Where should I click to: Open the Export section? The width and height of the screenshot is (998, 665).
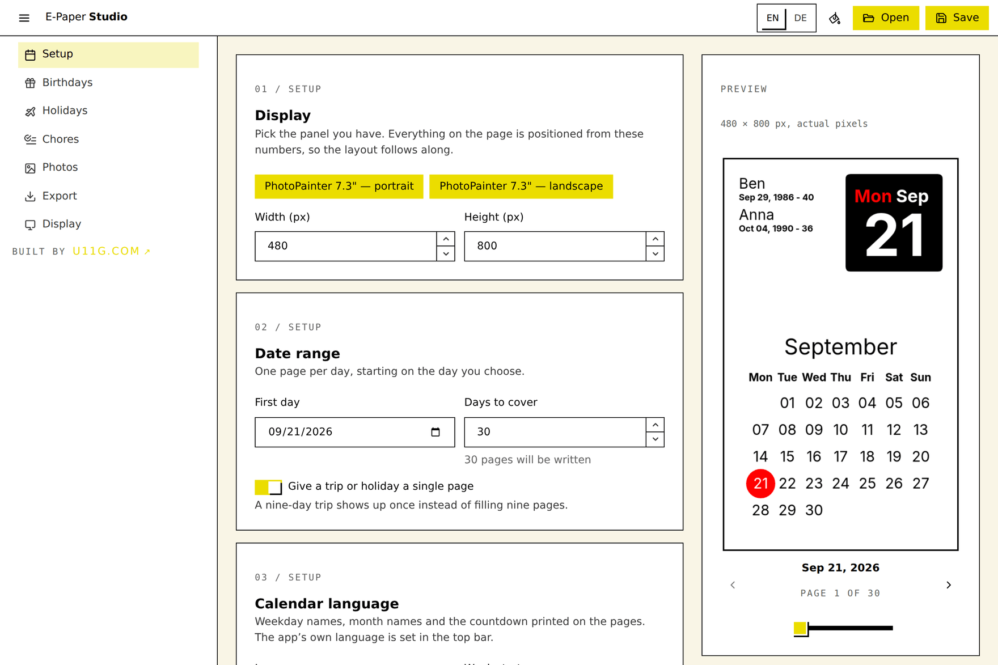pyautogui.click(x=108, y=196)
